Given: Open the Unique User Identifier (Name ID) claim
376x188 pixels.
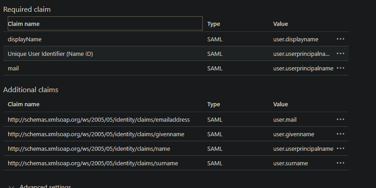Looking at the screenshot, I should pos(50,54).
